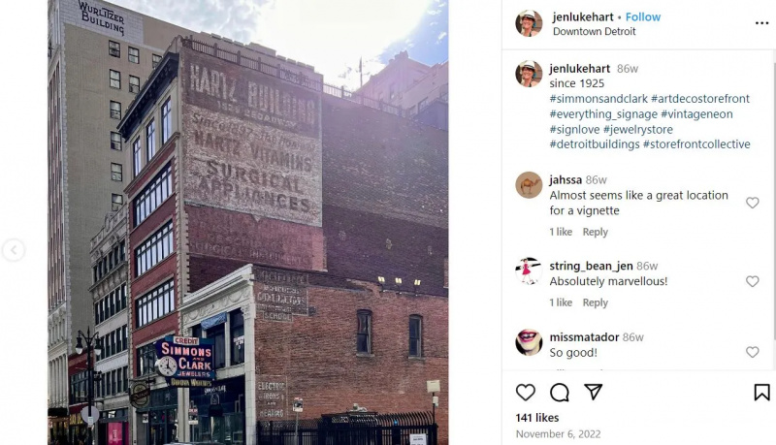
Task: Like jahssa's comment heart
Action: (753, 203)
